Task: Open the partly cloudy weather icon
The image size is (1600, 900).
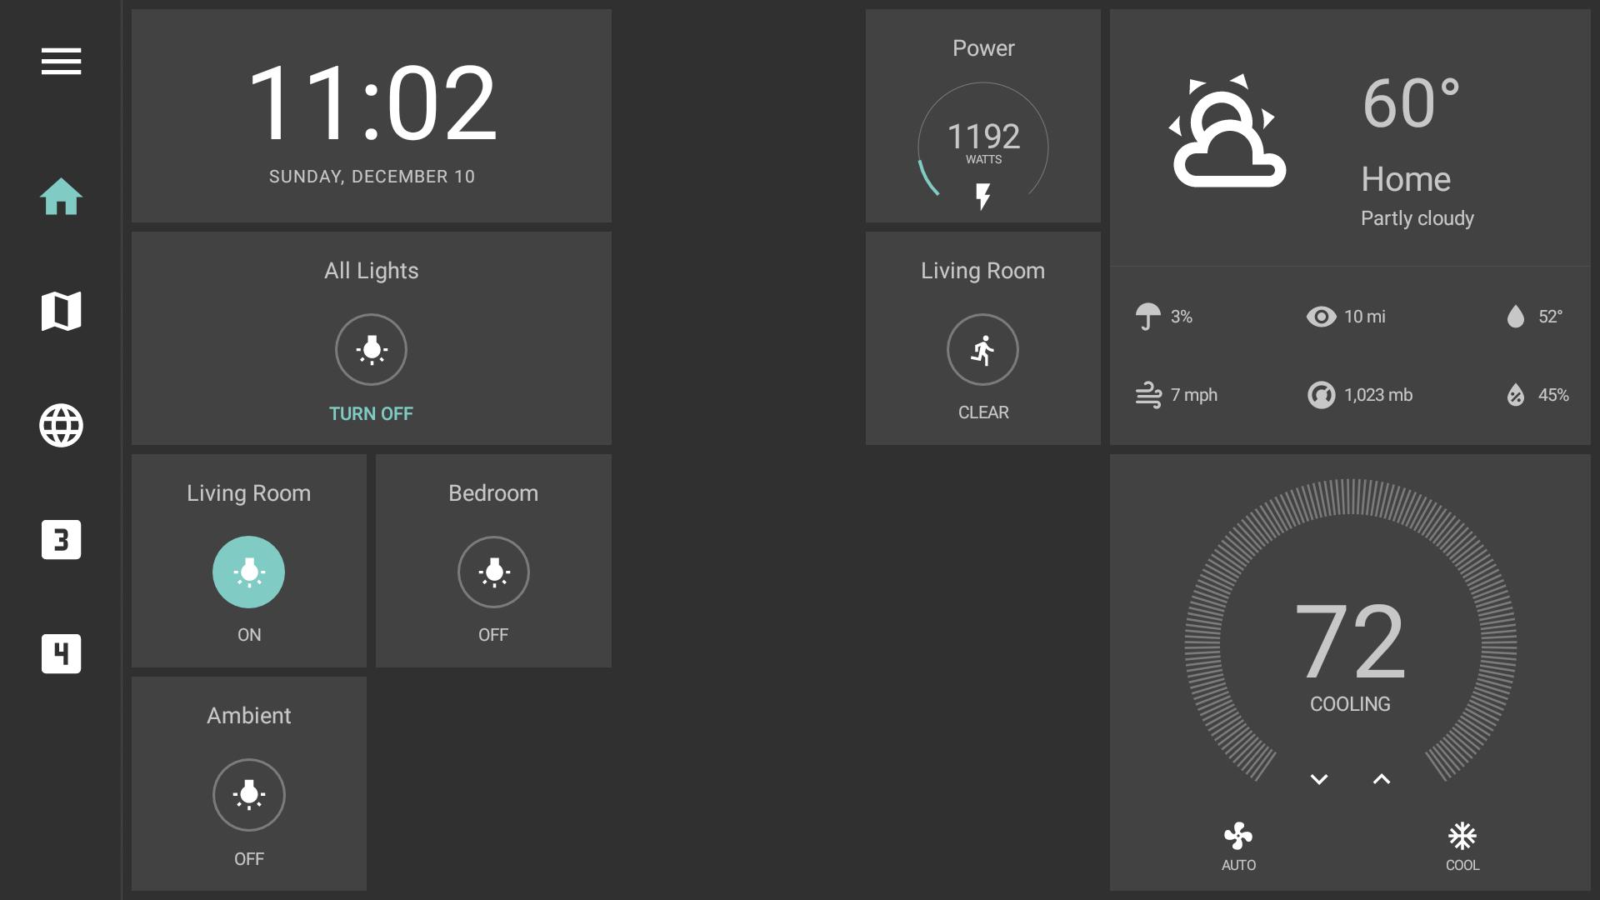Action: coord(1227,133)
